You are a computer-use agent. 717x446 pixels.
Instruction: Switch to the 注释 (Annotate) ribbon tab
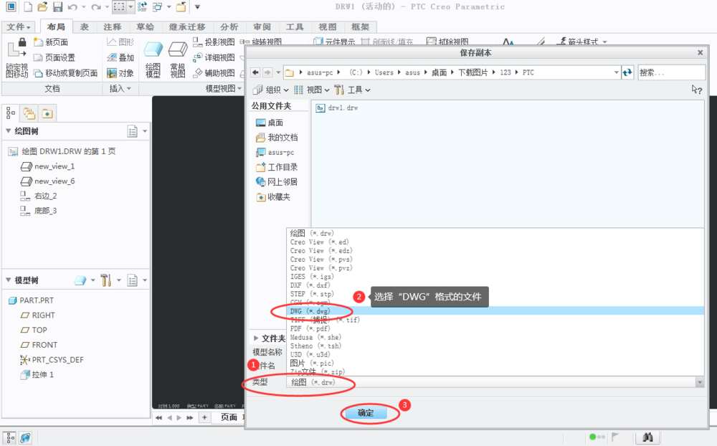coord(112,27)
